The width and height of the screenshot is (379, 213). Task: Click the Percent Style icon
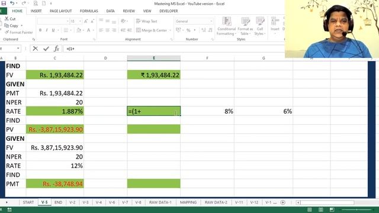tap(188, 30)
